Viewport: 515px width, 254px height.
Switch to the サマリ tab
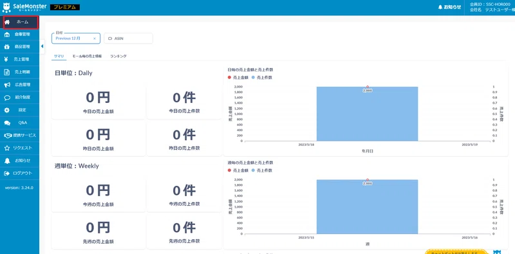[59, 56]
